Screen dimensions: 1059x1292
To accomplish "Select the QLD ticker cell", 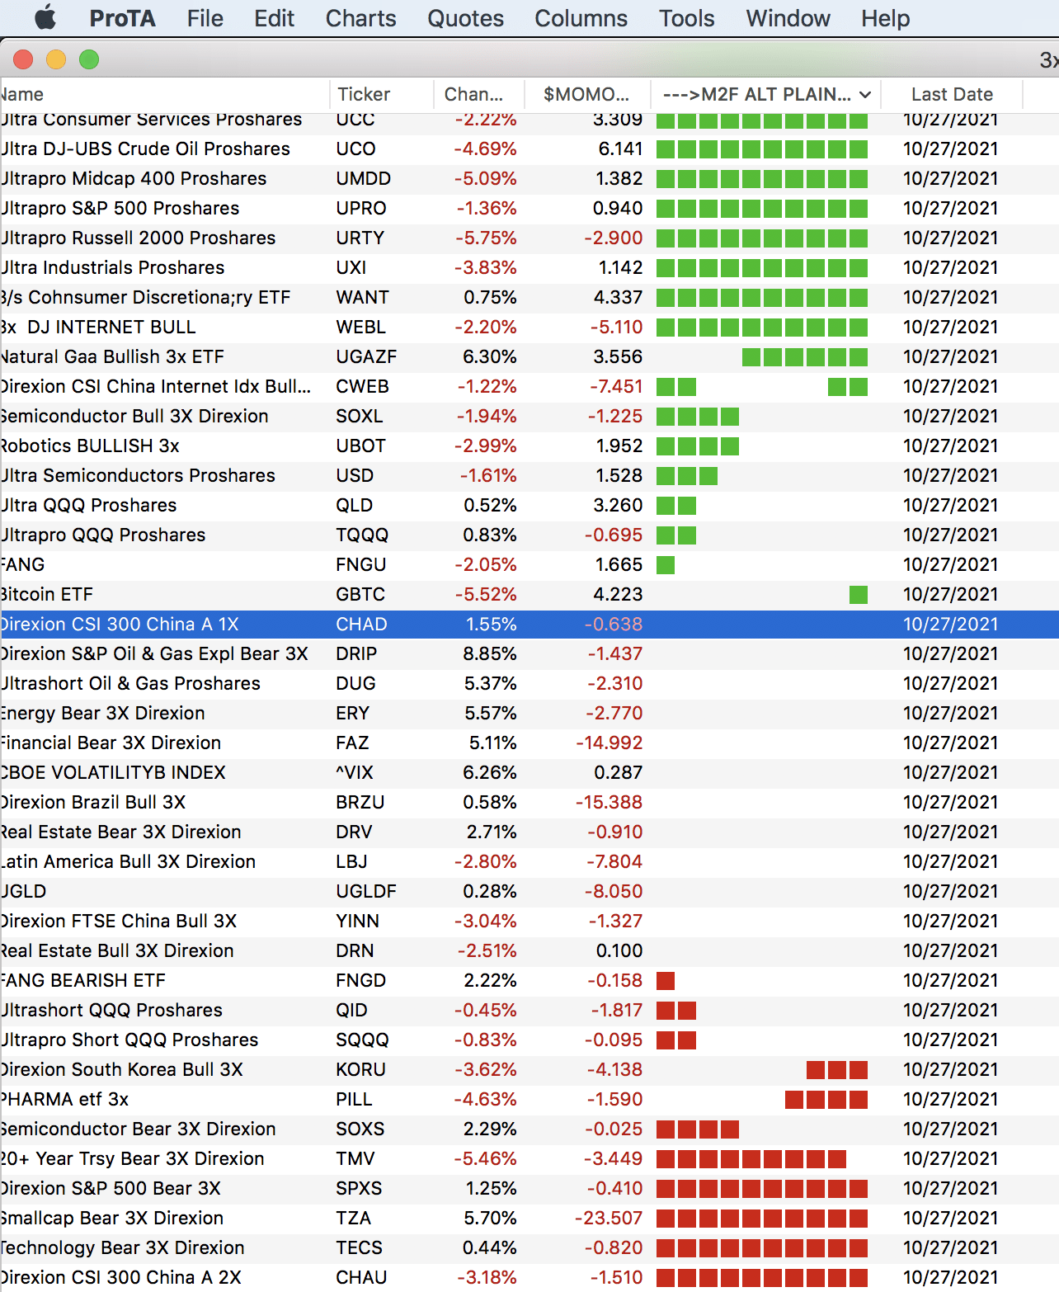I will click(354, 505).
